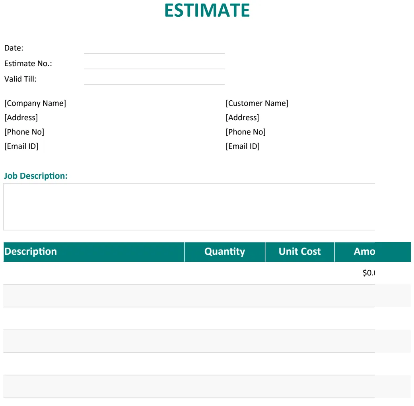
Task: Click the company [Address] placeholder below Company Name
Action: coord(21,117)
